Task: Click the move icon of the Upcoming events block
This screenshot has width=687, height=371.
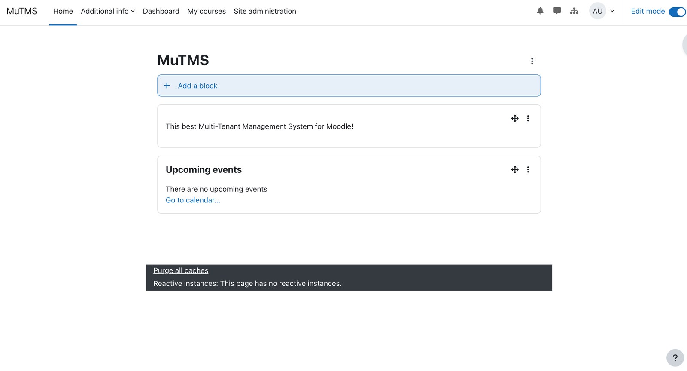Action: [x=515, y=169]
